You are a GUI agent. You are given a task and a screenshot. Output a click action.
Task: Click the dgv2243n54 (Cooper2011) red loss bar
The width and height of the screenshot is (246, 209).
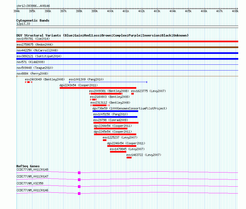[x=98, y=88]
